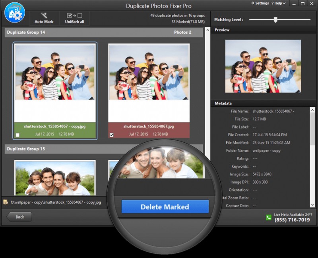Click the green live help phone icon
This screenshot has height=258, width=318.
point(269,217)
